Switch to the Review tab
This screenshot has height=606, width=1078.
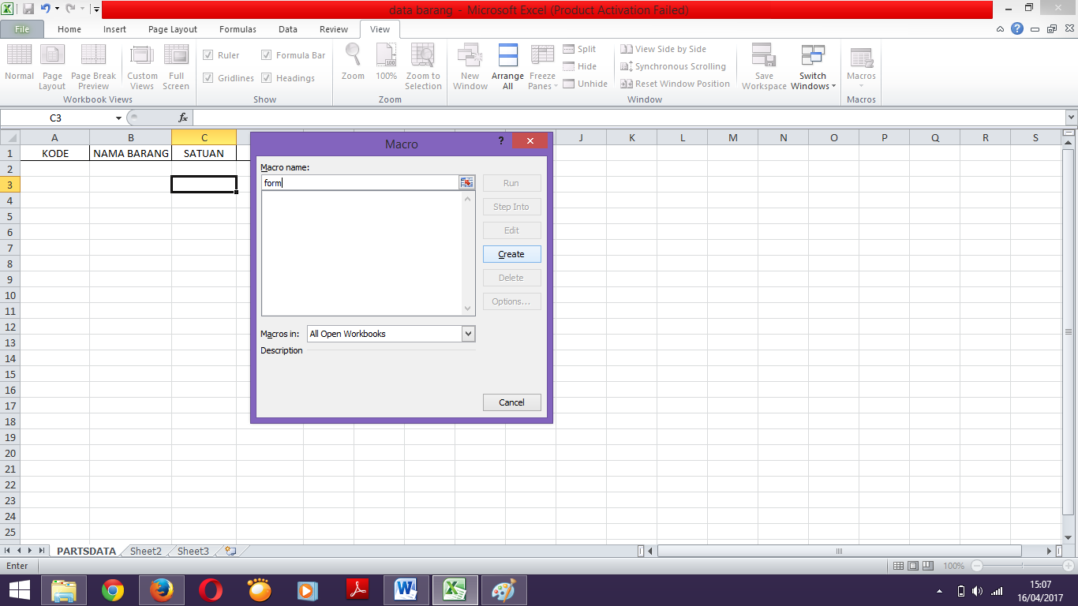(x=334, y=29)
